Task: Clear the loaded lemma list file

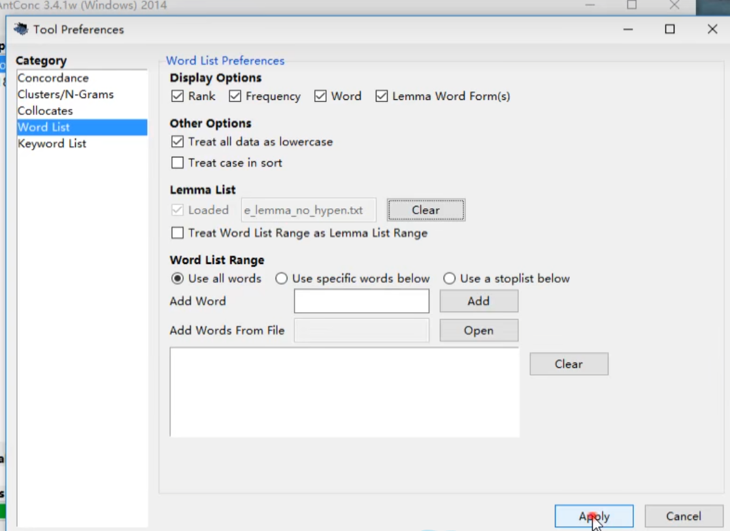Action: (x=426, y=210)
